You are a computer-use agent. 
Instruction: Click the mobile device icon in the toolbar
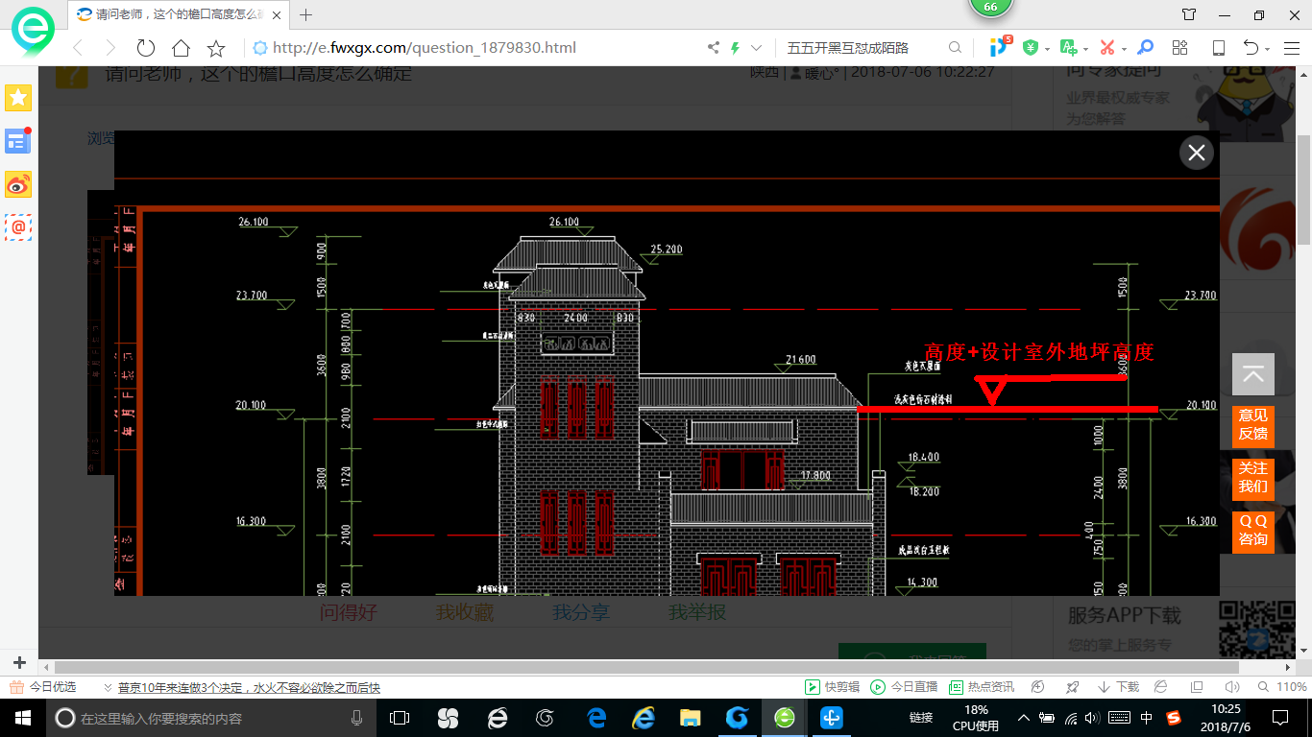[1218, 48]
